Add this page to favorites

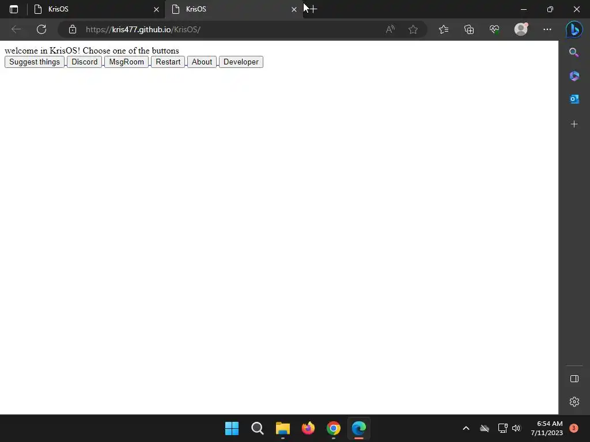coord(413,29)
